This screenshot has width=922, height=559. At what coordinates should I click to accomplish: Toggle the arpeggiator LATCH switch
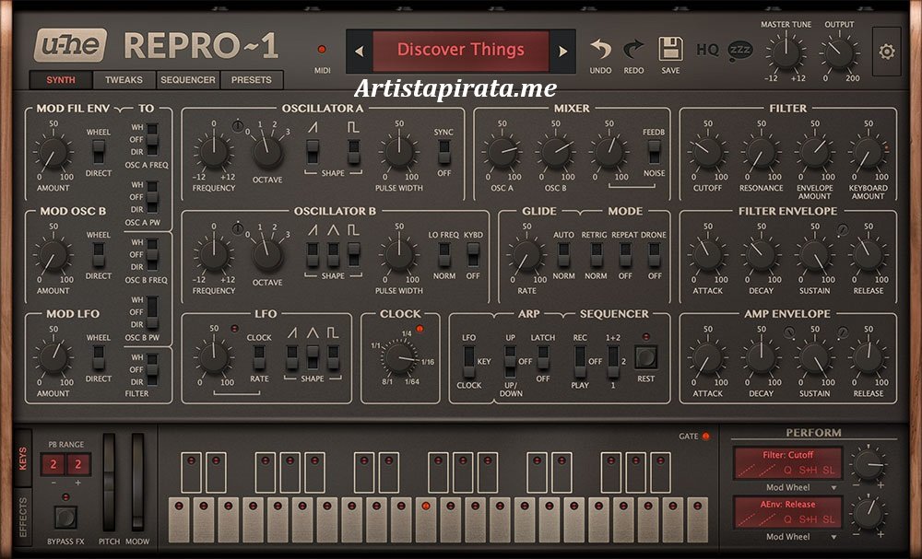(x=543, y=357)
